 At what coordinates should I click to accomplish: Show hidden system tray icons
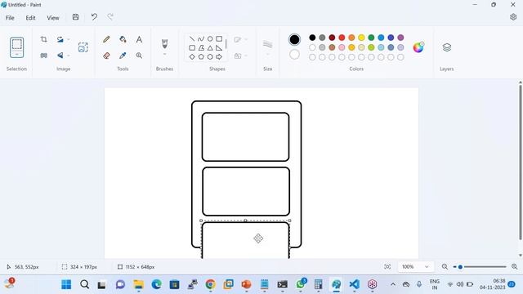click(x=393, y=284)
